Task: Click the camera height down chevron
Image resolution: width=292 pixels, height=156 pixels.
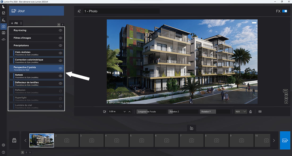Action: 124,112
